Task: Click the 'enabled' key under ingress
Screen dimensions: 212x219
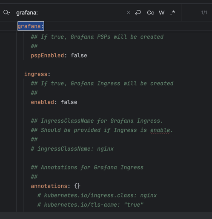Action: click(x=42, y=102)
